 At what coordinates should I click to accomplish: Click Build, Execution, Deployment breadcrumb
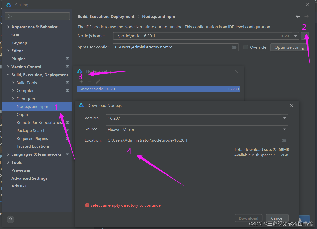[106, 16]
